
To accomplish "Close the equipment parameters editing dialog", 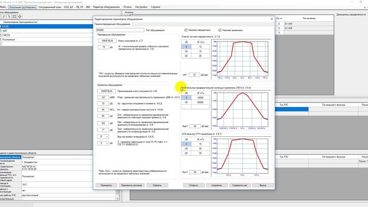I will [x=272, y=19].
